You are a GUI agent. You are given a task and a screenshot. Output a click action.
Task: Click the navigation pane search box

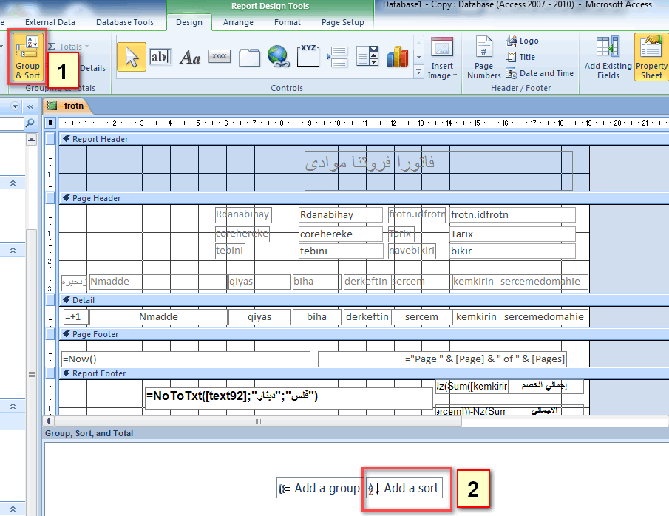12,123
